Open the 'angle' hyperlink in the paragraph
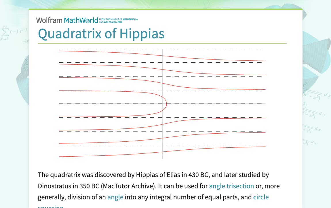Viewport: 331px width, 208px height. click(x=115, y=197)
